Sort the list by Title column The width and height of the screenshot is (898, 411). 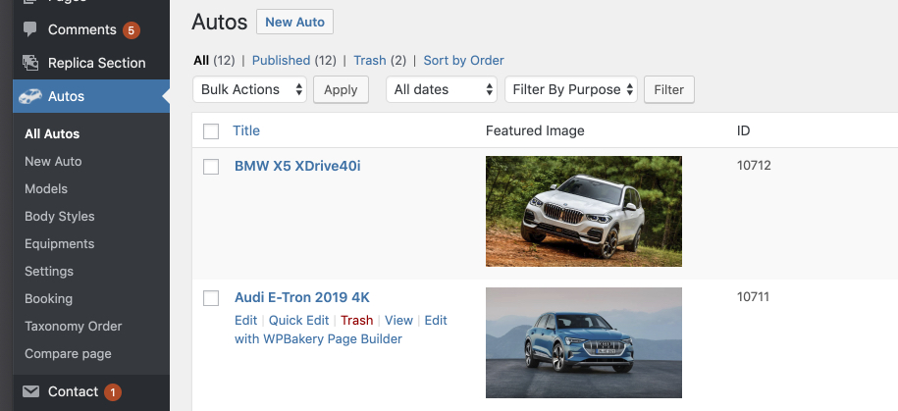(x=246, y=130)
